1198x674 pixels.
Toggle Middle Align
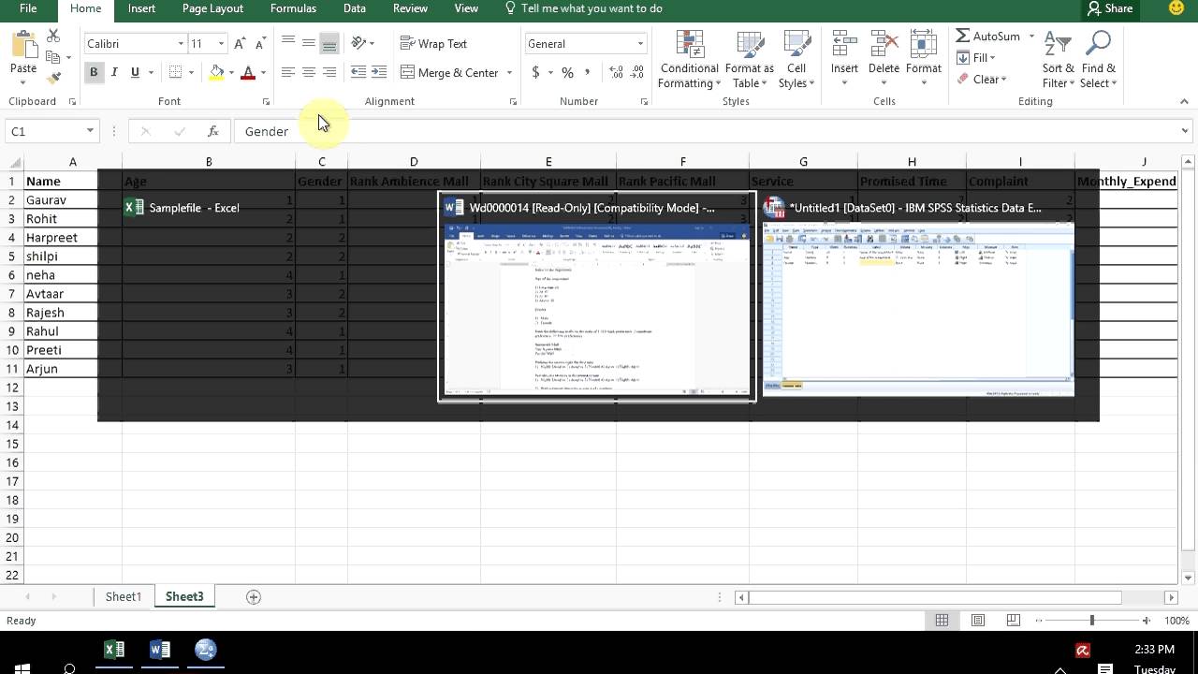pos(309,43)
